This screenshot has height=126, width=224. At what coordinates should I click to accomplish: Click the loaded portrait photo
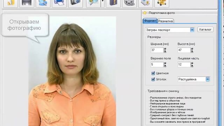[72, 71]
